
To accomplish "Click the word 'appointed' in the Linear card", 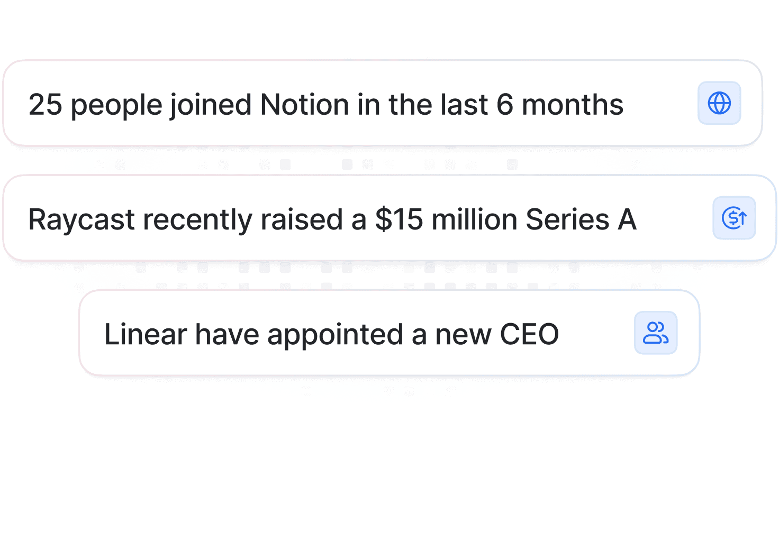I will [335, 334].
